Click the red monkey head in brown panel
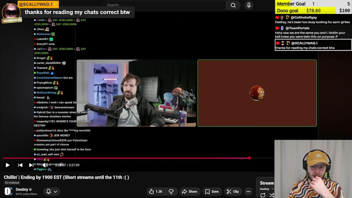This screenshot has width=352, height=198. click(257, 93)
